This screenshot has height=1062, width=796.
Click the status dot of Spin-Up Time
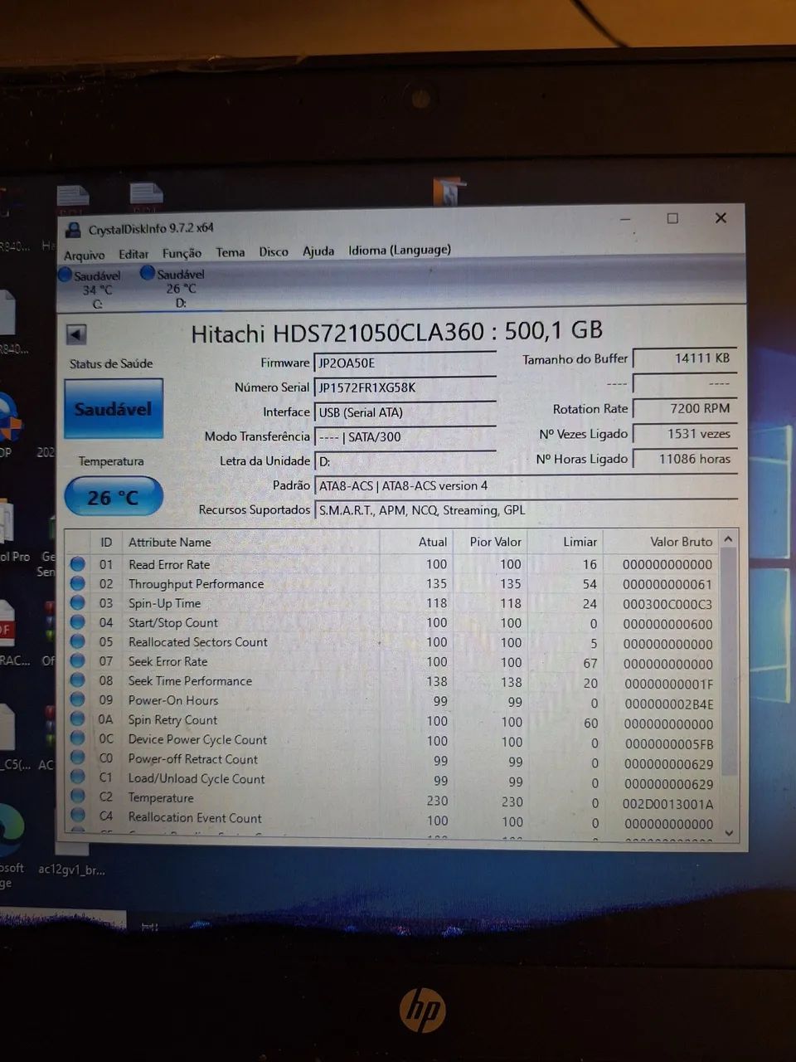78,602
